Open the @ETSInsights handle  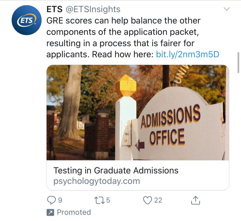(93, 9)
